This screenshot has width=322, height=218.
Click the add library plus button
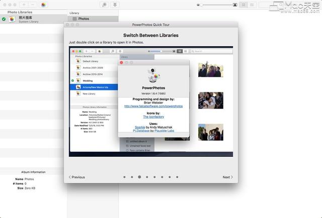24,5
